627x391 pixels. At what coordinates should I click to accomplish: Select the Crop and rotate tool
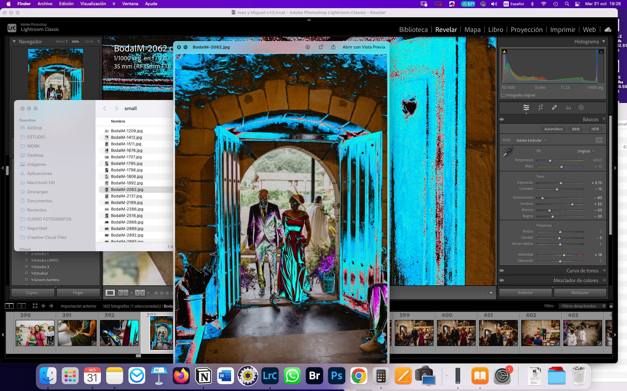[x=540, y=108]
